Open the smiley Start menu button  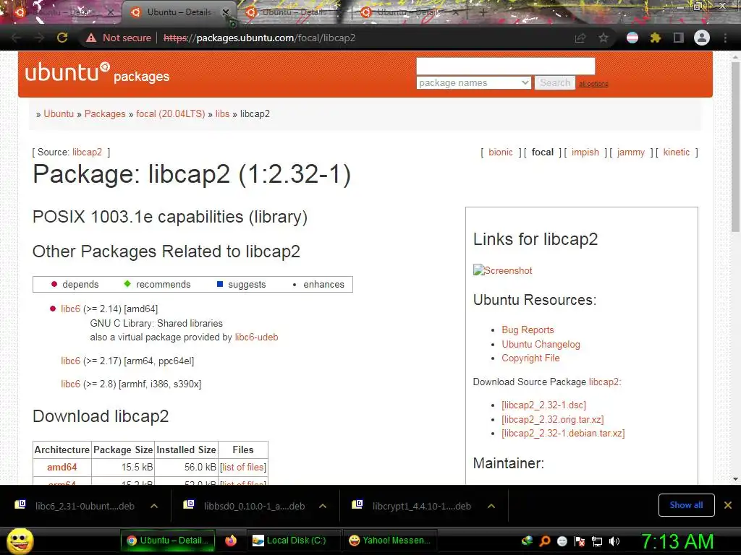pos(20,541)
